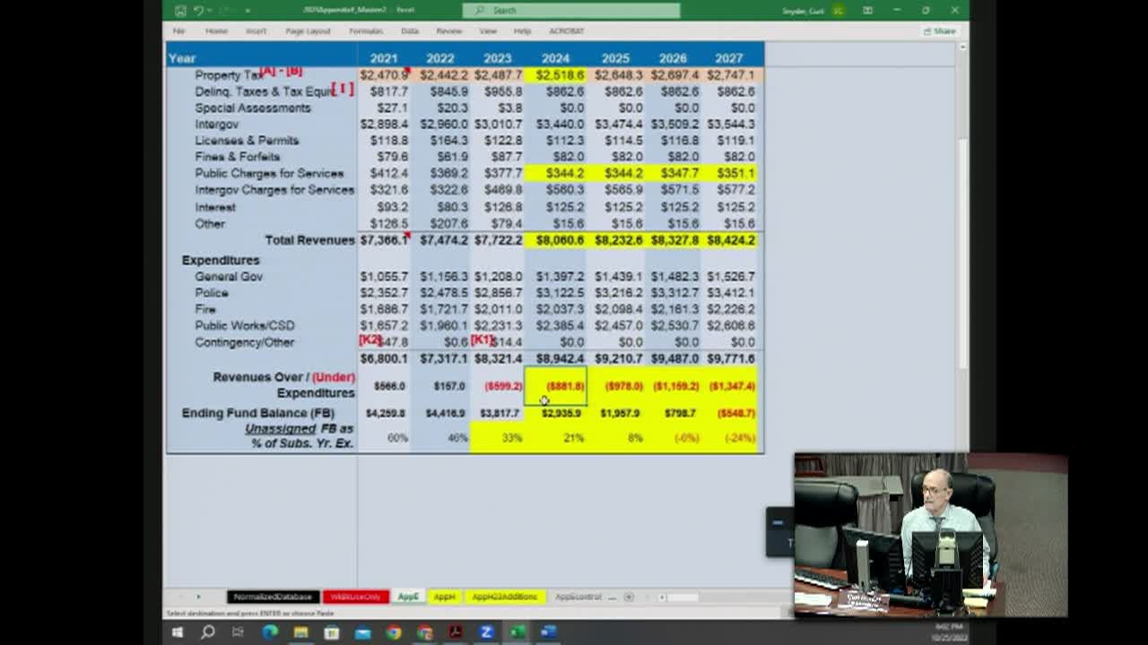Switch to AppH22Additions sheet tab
Viewport: 1148px width, 645px height.
pos(505,597)
